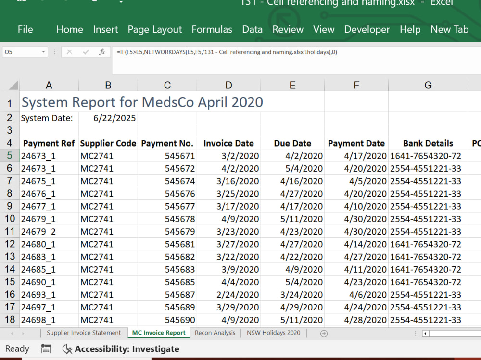This screenshot has height=360, width=481.
Task: Select payment ref 24679_2
Action: [x=49, y=232]
